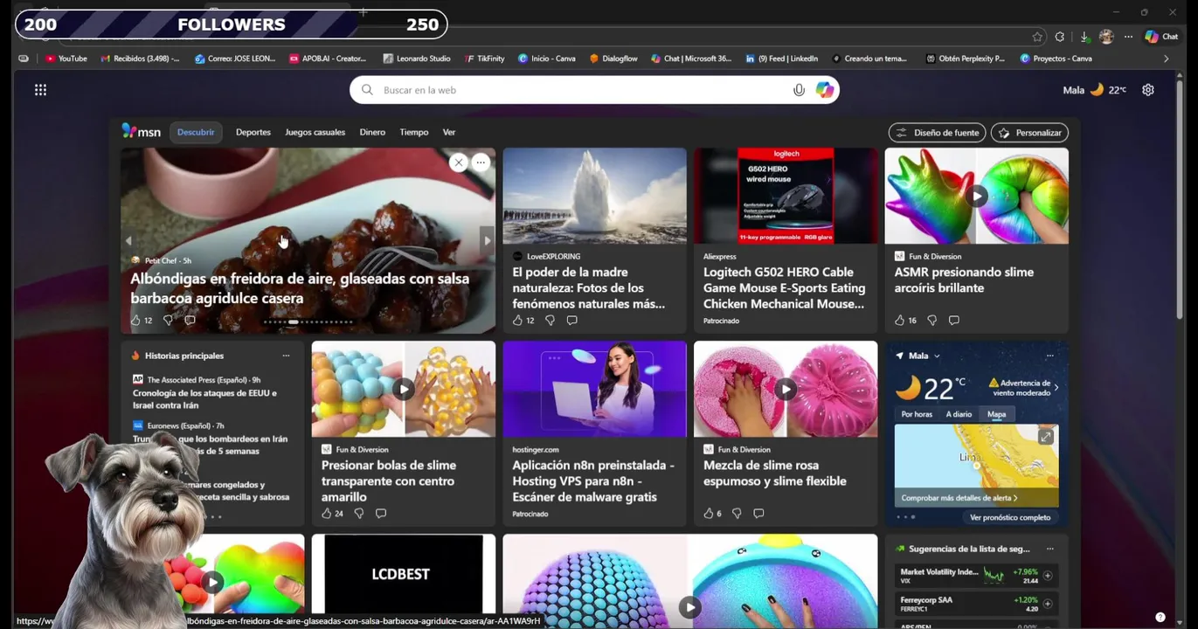Go to next featured story arrow
1198x629 pixels.
[x=487, y=241]
